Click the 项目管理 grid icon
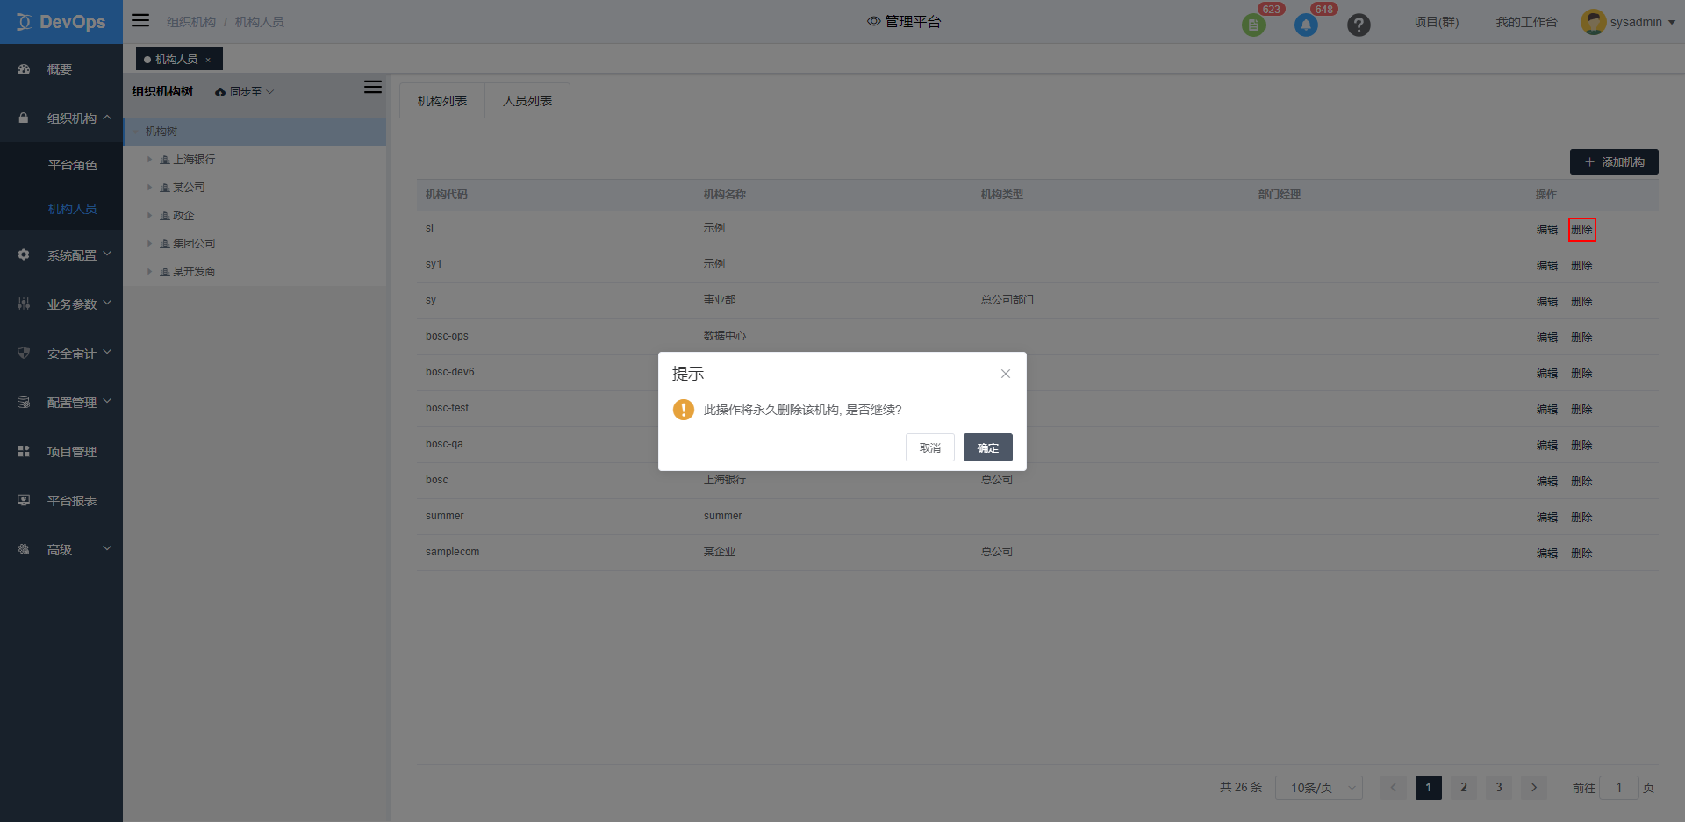The image size is (1685, 822). pyautogui.click(x=24, y=452)
